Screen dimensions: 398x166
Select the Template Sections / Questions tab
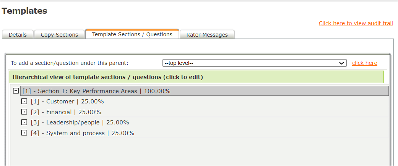132,34
